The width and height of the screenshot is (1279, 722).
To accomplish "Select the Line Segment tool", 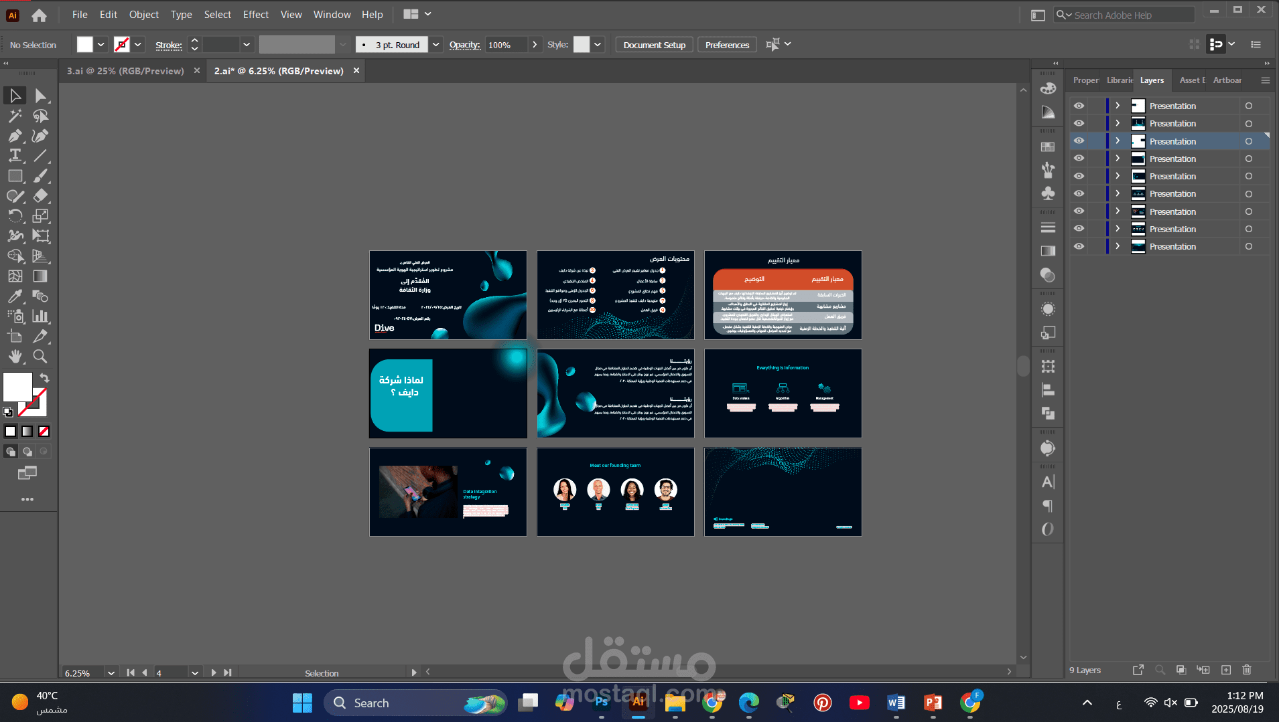I will coord(40,156).
